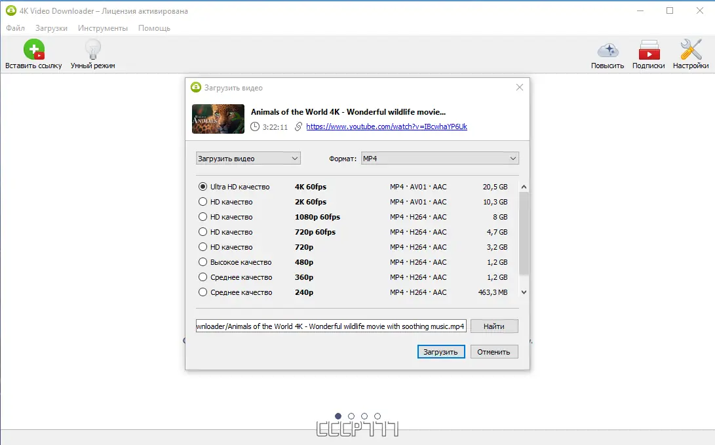
Task: Click the duration clock icon
Action: point(255,126)
